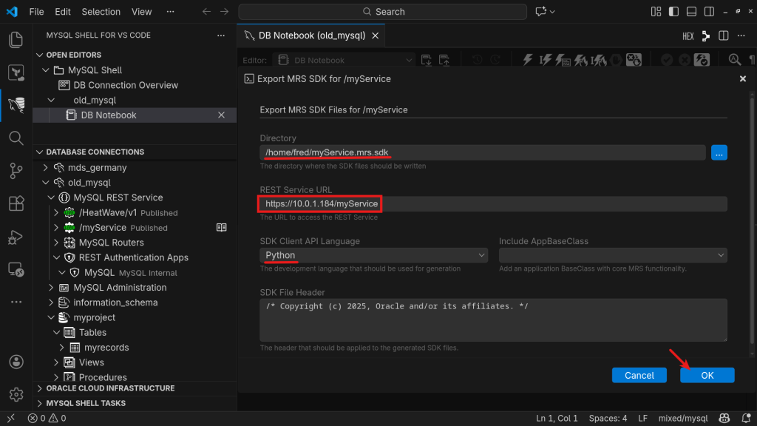Click the docs book icon beside /myService
Image resolution: width=757 pixels, height=426 pixels.
coord(221,228)
